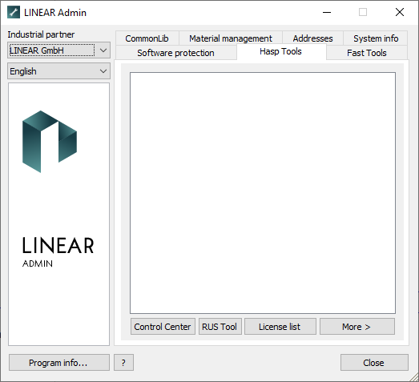Screen dimensions: 419x382
Task: Open the RUS Tool
Action: tap(220, 327)
